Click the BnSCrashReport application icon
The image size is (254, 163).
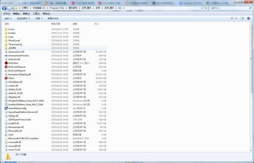click(6, 67)
